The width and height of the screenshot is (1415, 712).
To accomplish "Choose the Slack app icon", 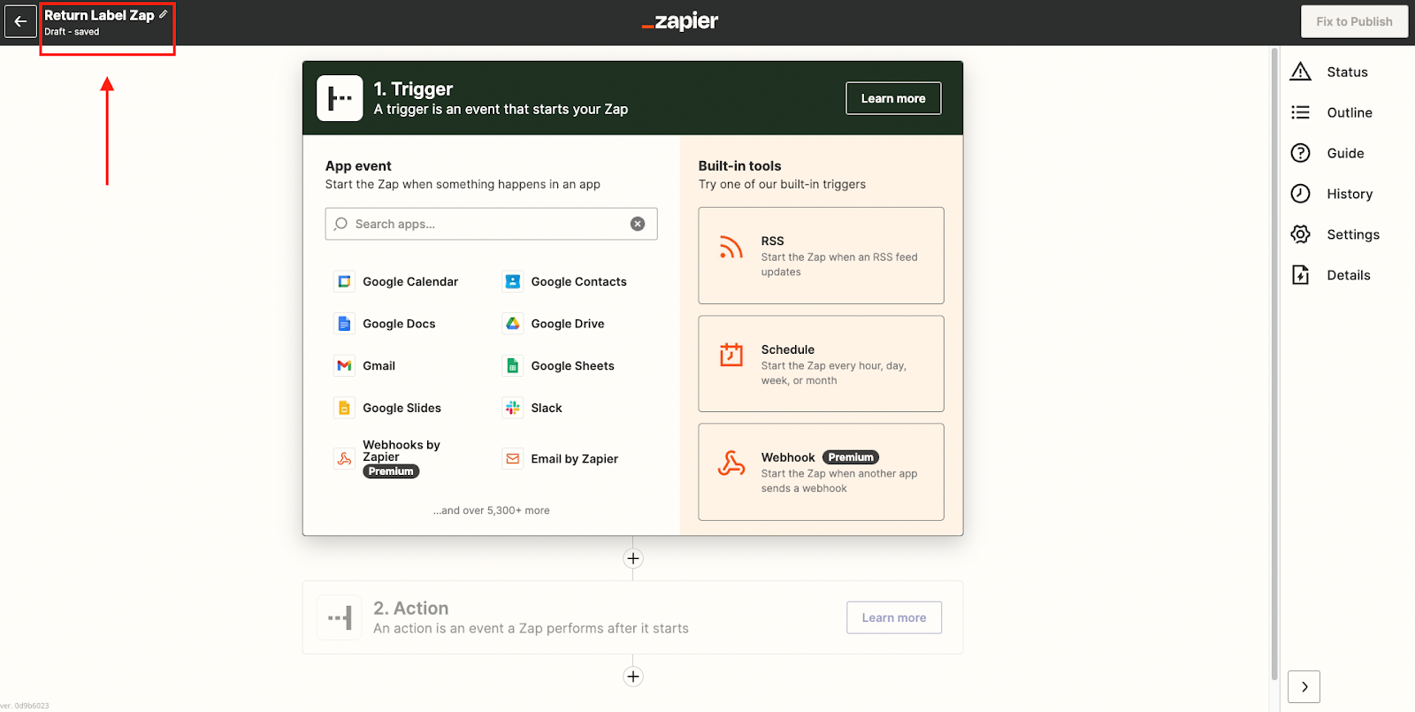I will point(512,408).
